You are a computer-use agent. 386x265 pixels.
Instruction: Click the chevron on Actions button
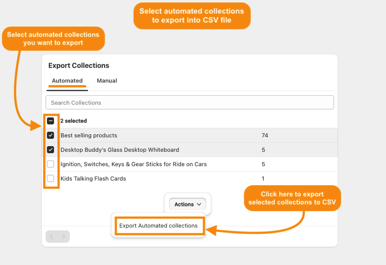(x=199, y=204)
